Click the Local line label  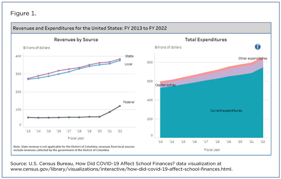pyautogui.click(x=128, y=64)
